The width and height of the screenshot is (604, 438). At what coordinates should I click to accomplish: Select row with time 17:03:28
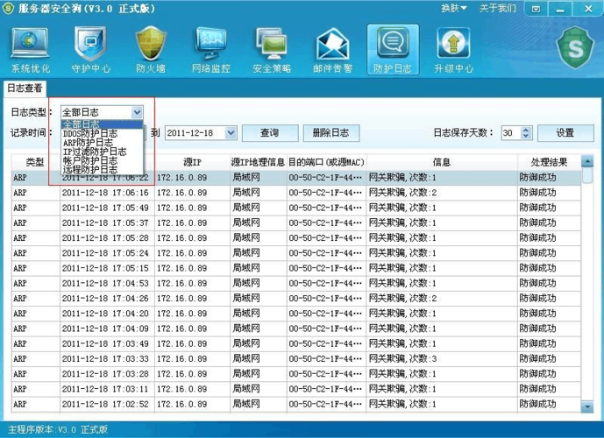pyautogui.click(x=295, y=374)
